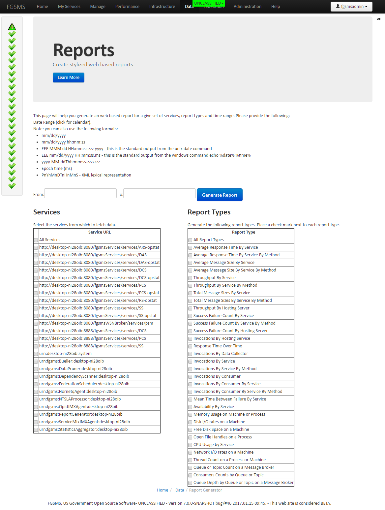Image resolution: width=385 pixels, height=510 pixels.
Task: Check the All Report Types checkbox
Action: click(x=190, y=240)
